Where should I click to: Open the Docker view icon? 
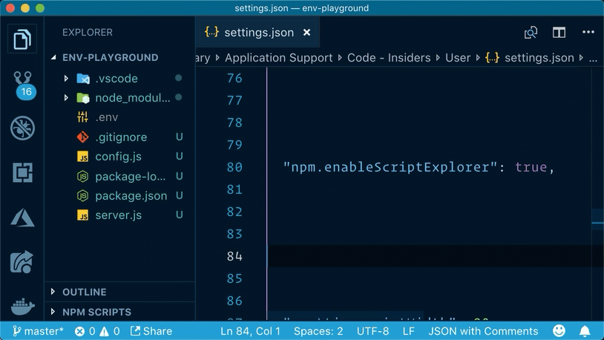pyautogui.click(x=22, y=306)
